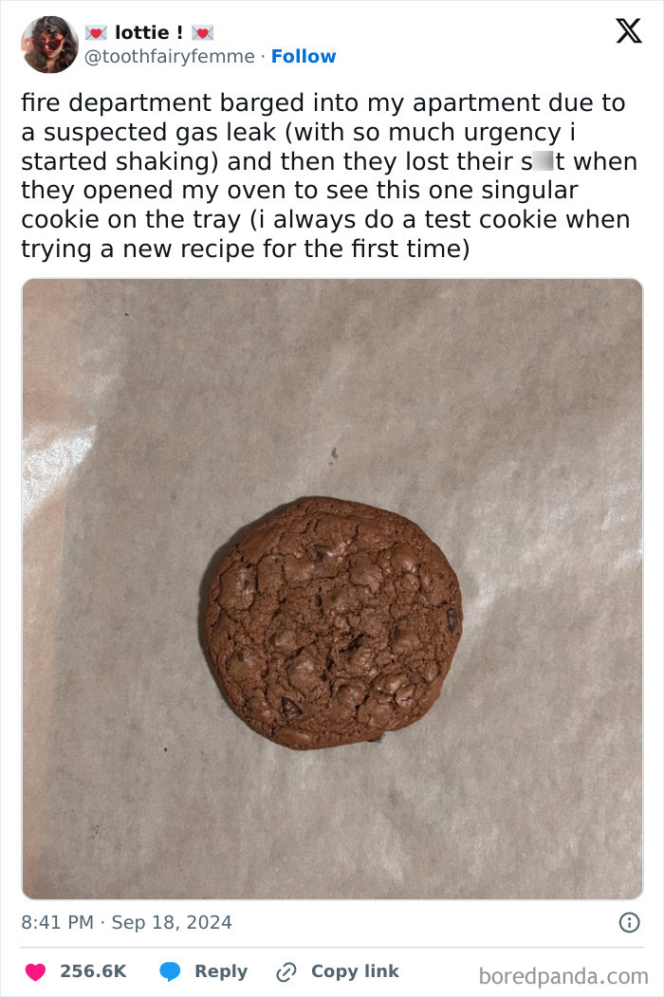Like the tweet with the heart icon
The image size is (664, 997).
click(x=36, y=971)
